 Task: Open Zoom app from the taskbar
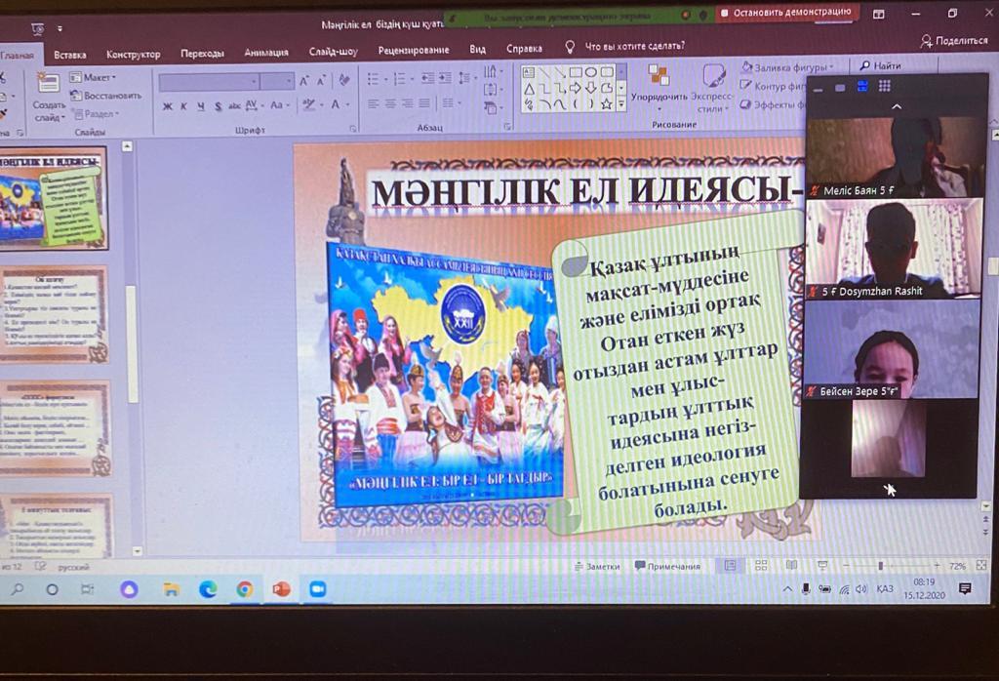tap(316, 589)
